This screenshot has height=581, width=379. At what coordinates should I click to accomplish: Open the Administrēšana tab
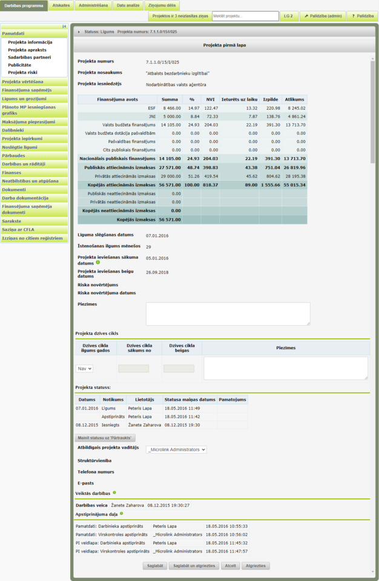coord(93,5)
